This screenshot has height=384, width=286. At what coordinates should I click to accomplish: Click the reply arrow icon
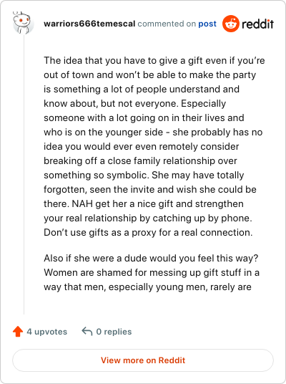point(87,331)
